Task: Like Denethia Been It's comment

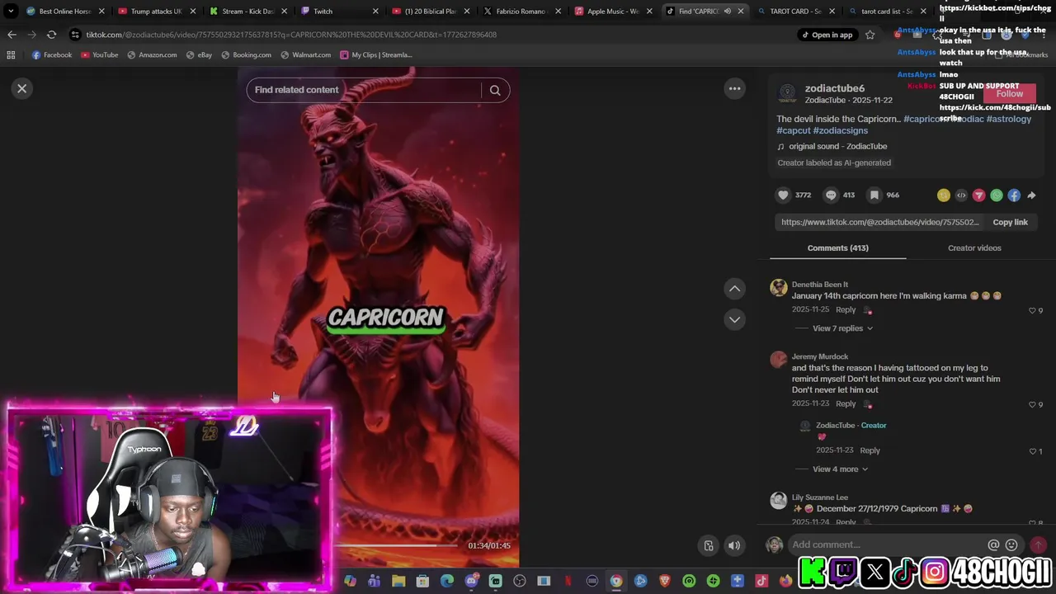Action: coord(1032,310)
